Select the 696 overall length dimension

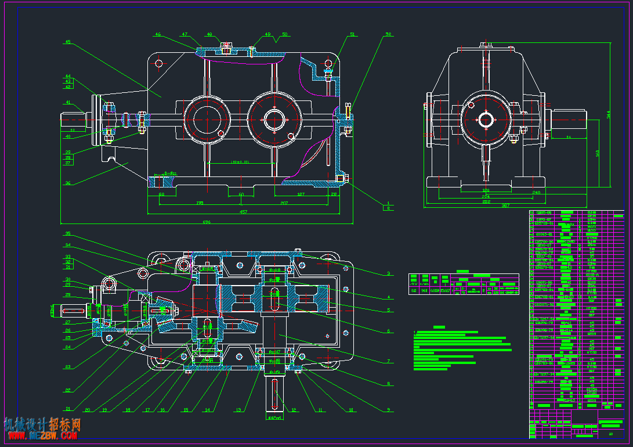point(207,222)
